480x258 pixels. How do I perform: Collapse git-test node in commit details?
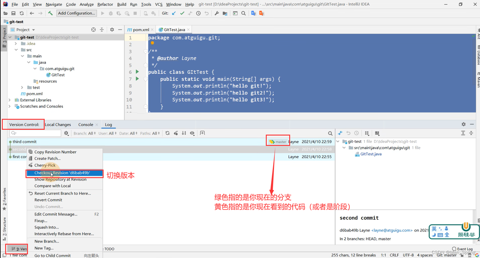click(338, 141)
